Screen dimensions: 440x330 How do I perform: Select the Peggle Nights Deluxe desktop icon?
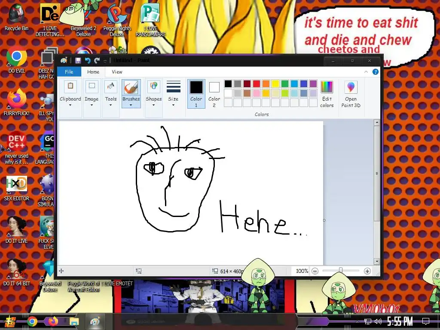(117, 20)
